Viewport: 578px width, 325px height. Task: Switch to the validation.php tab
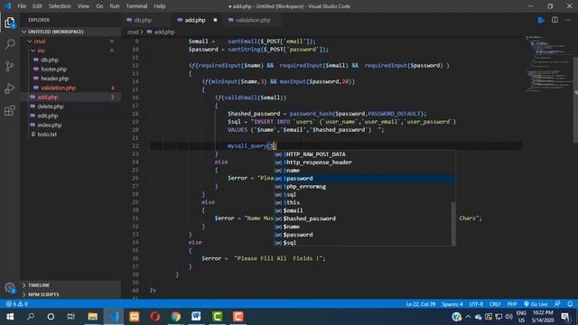tap(253, 20)
